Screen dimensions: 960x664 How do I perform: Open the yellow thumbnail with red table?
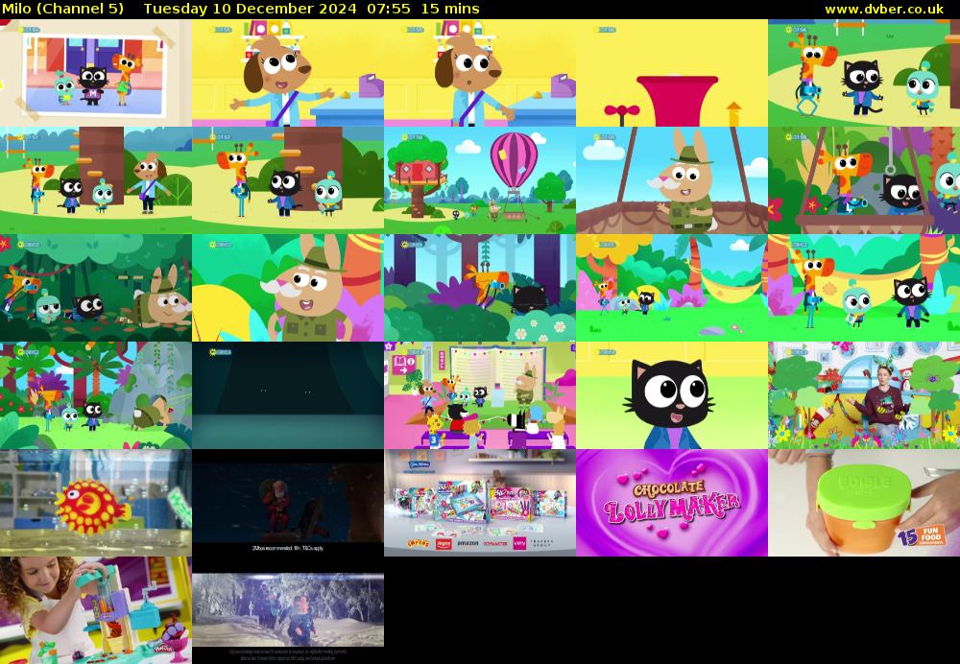pyautogui.click(x=672, y=73)
